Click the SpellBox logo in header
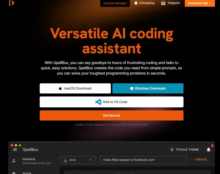This screenshot has height=174, width=220. click(12, 3)
